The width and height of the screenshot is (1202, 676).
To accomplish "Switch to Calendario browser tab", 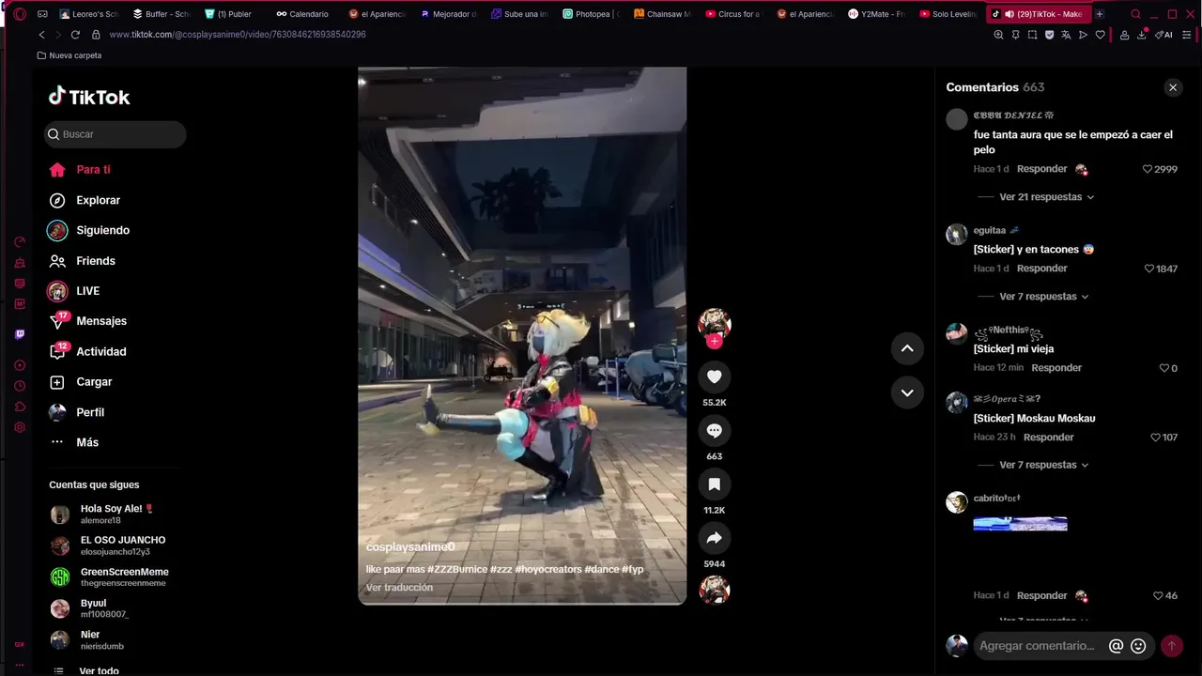I will point(302,14).
